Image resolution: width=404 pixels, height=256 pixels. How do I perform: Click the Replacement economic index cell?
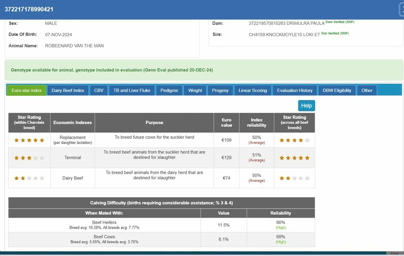73,140
